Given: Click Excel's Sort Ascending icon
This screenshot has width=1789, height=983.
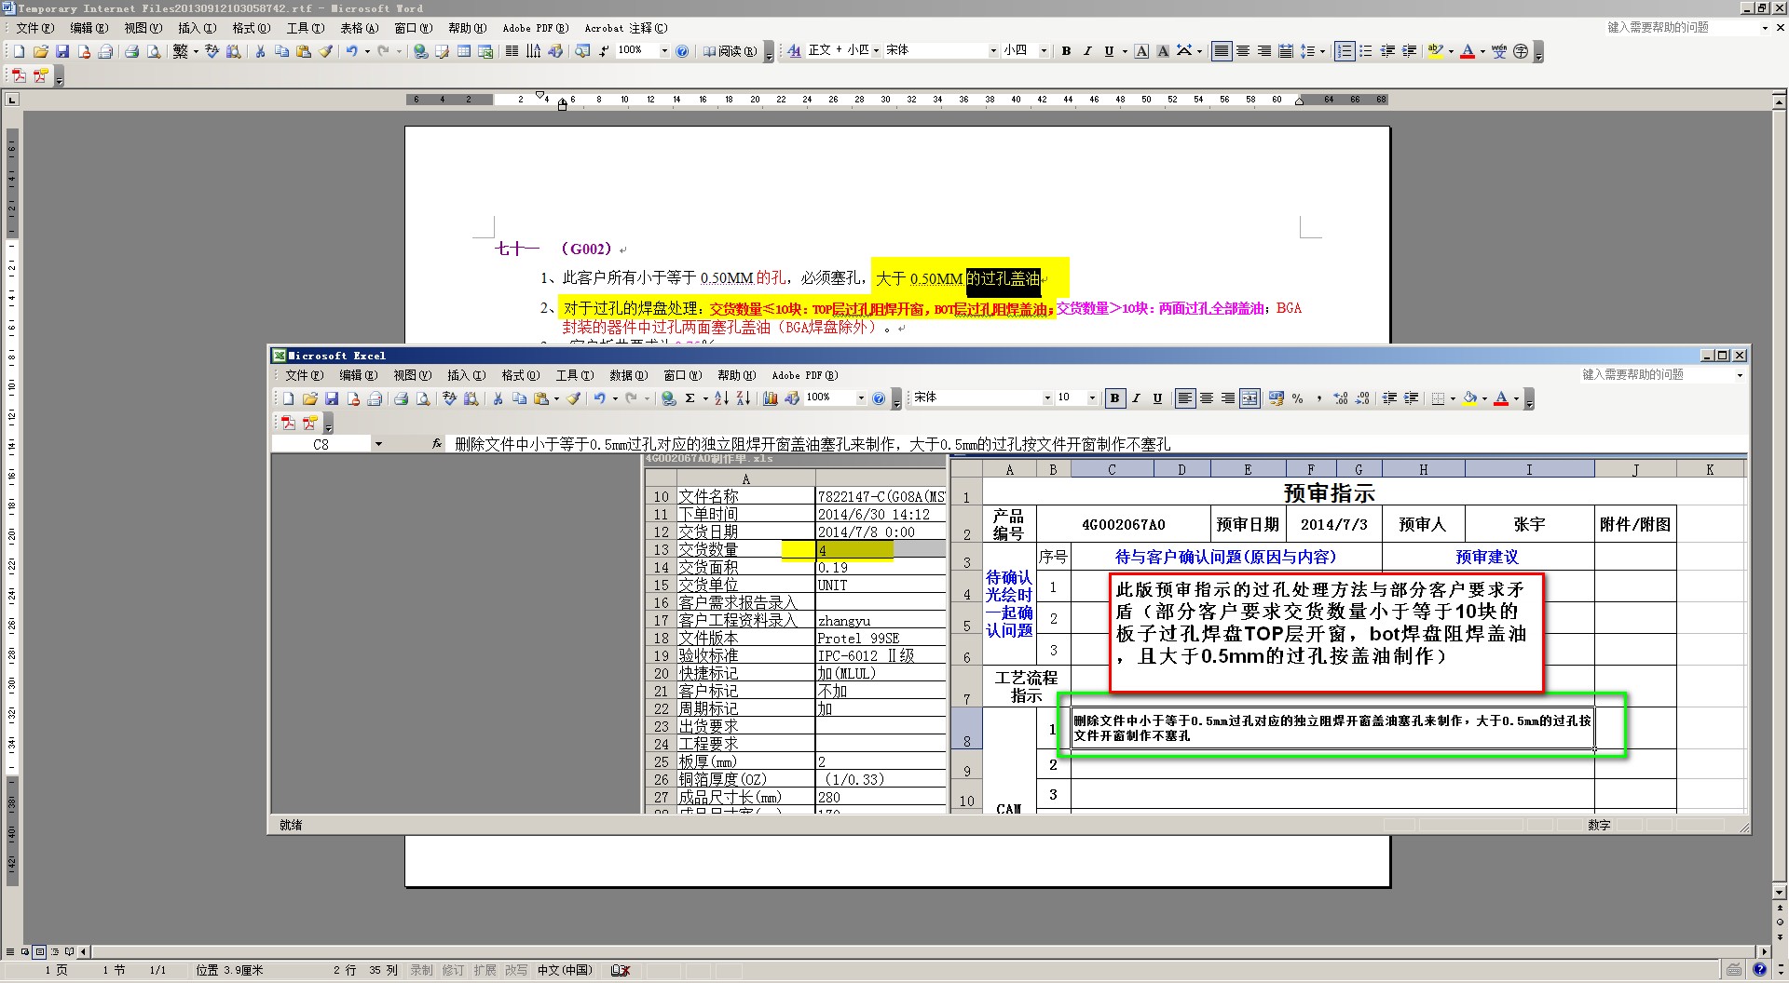Looking at the screenshot, I should 721,398.
